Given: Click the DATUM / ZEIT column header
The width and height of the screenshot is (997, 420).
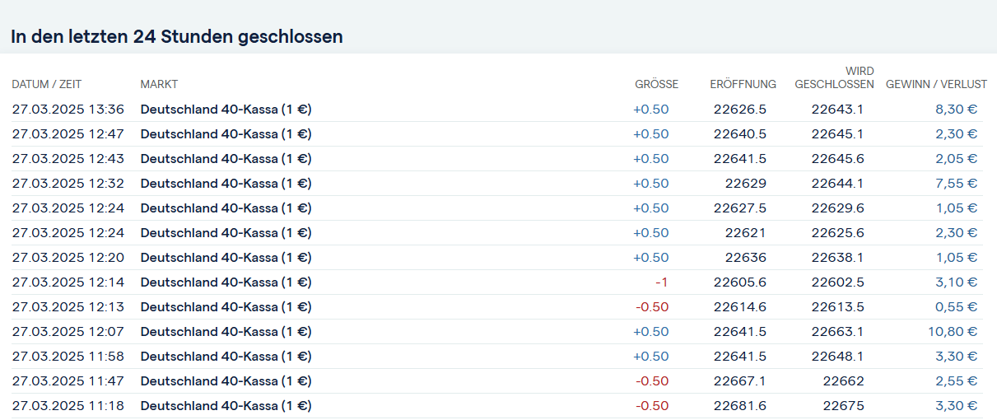Looking at the screenshot, I should coord(47,84).
